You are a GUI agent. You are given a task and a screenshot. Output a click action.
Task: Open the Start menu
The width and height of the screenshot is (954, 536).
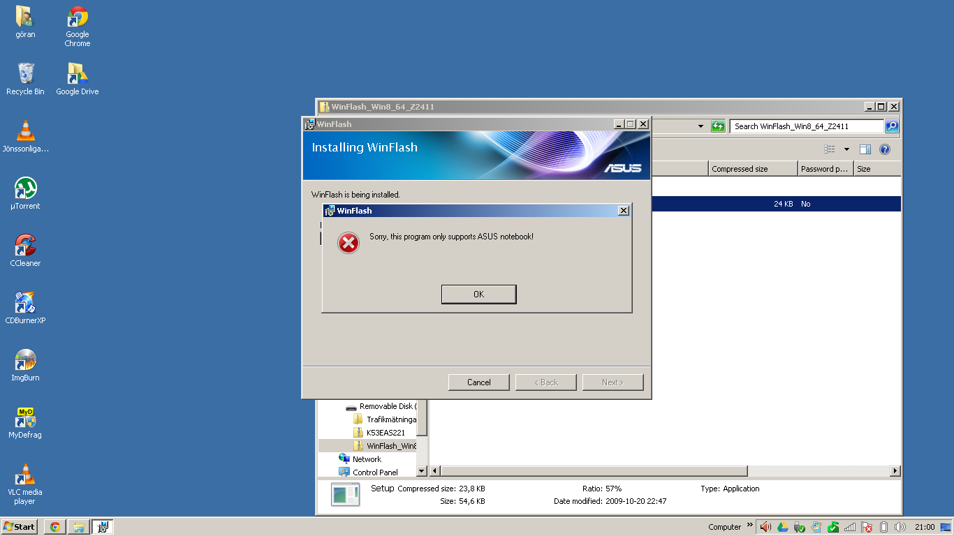(x=19, y=527)
